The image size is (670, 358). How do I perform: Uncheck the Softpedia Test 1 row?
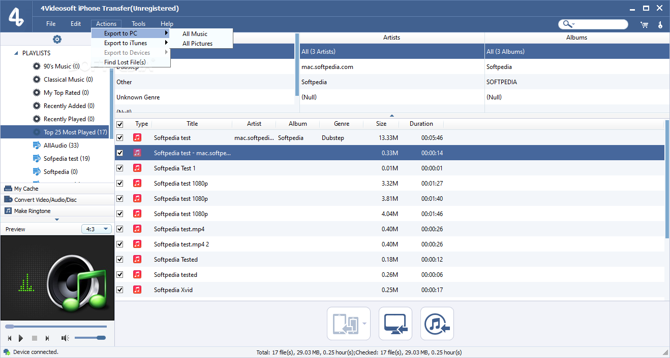119,168
